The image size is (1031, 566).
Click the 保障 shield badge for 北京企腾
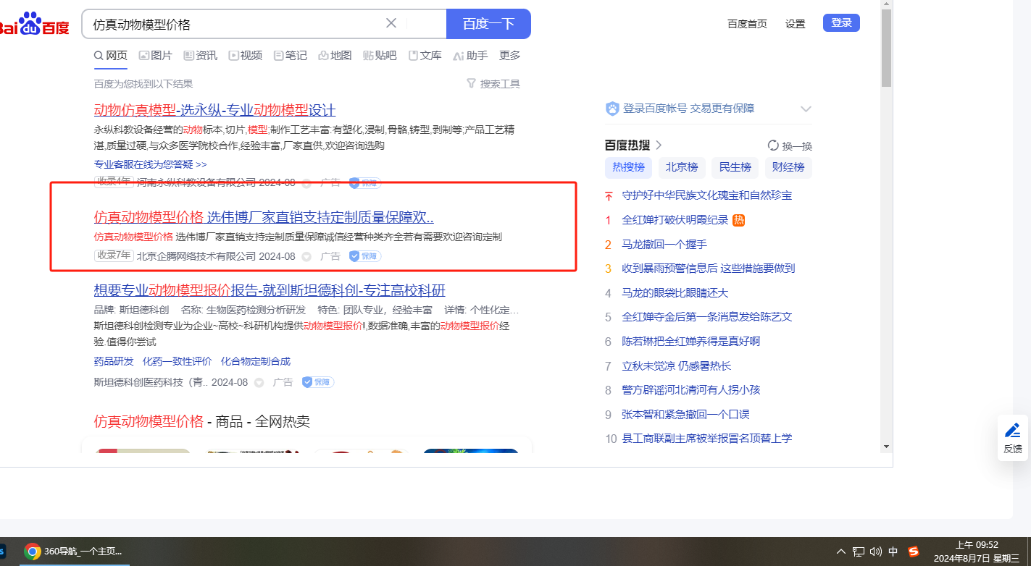tap(365, 256)
